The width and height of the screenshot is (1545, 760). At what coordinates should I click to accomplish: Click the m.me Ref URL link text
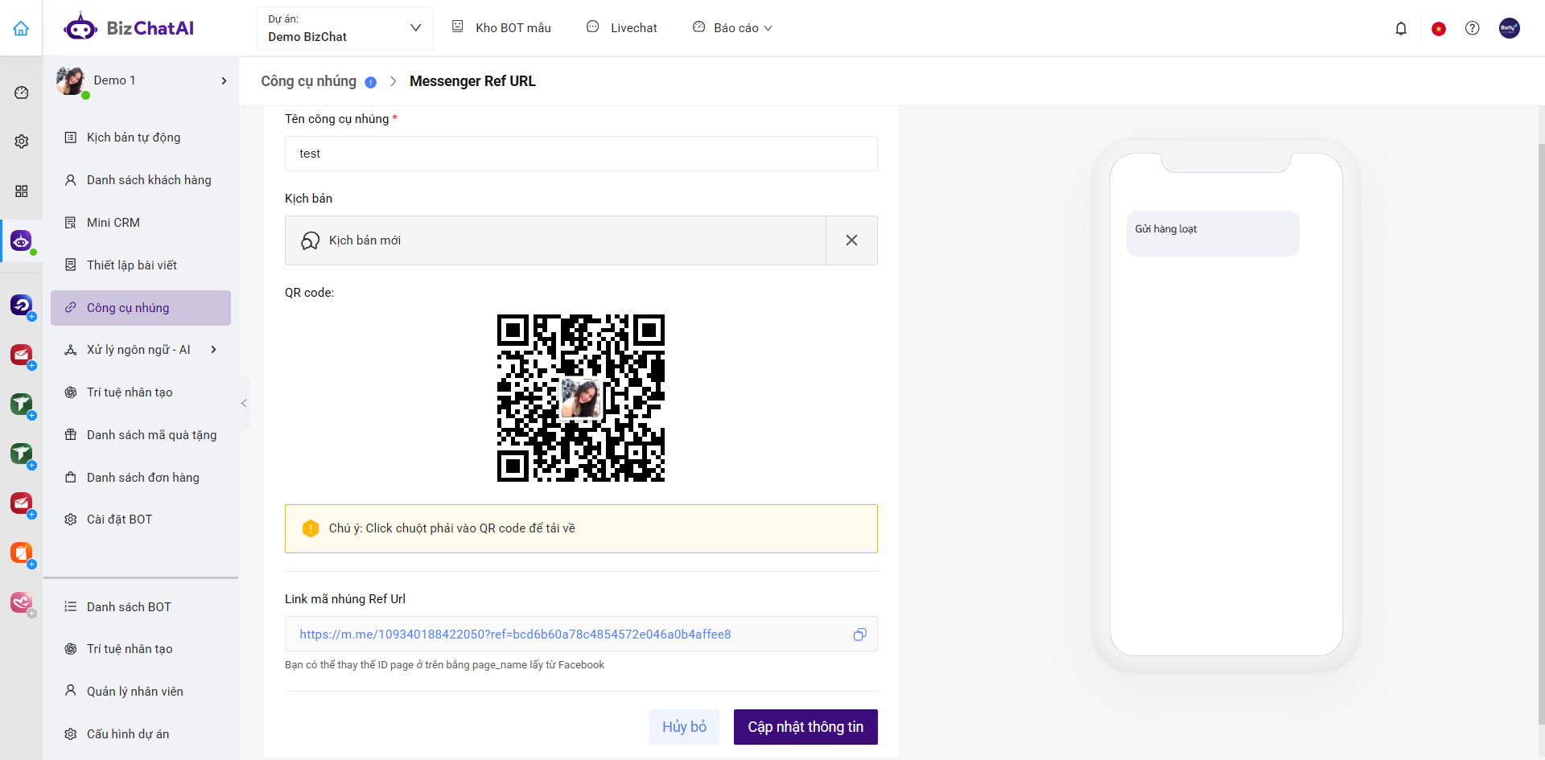click(x=515, y=635)
